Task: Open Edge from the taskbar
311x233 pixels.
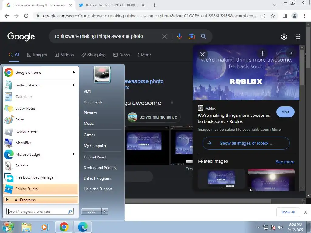Action: (83, 227)
